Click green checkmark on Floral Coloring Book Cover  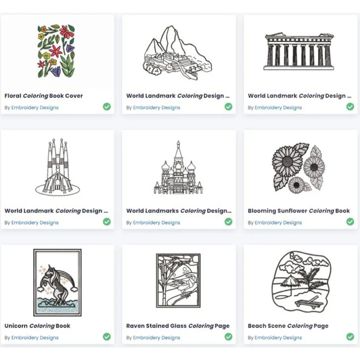coord(107,106)
